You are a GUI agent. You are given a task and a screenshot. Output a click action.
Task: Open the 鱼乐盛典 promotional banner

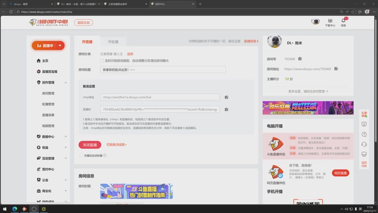coord(308,108)
